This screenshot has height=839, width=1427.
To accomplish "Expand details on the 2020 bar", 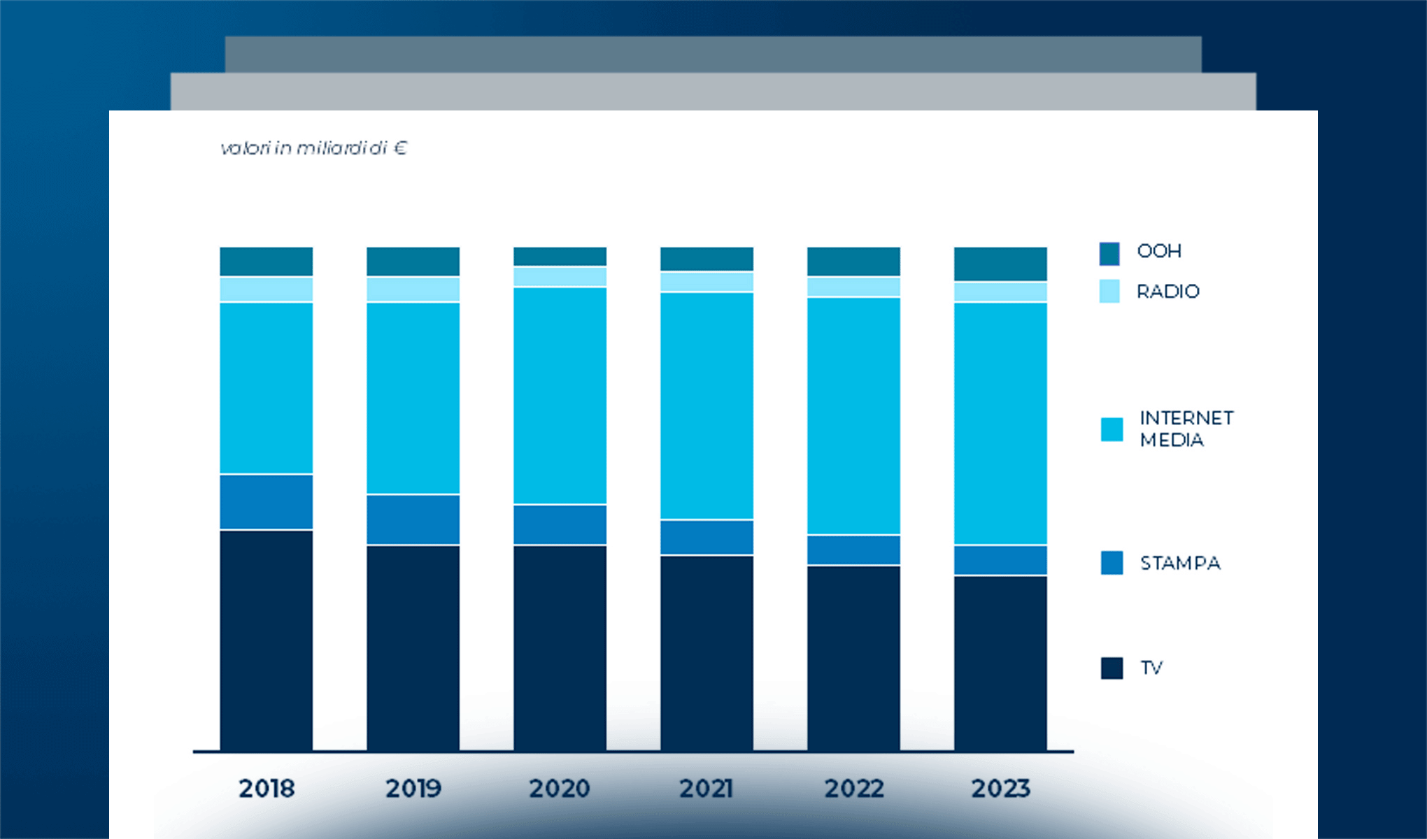I will coord(560,489).
